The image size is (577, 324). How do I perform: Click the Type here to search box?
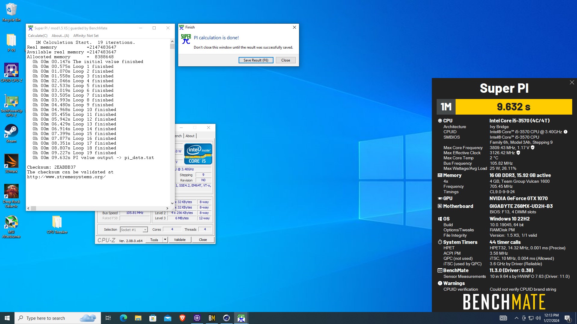[x=58, y=318]
